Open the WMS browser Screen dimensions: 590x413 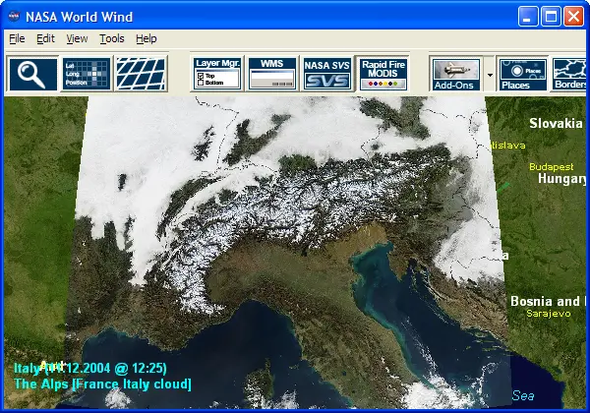click(272, 74)
